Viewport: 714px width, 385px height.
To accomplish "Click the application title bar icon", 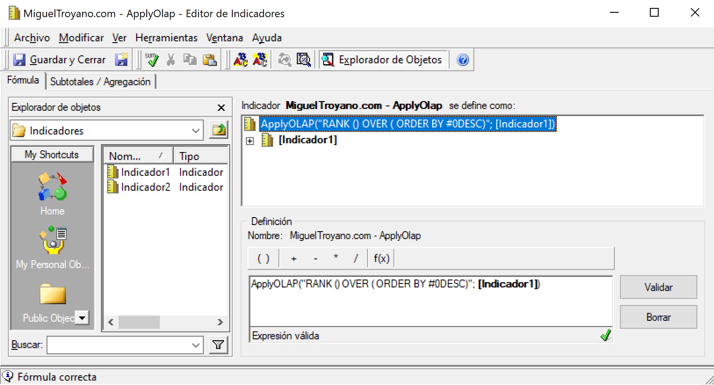I will [14, 13].
